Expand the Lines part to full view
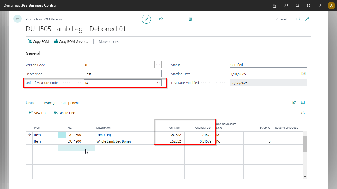337x189 pixels. tap(303, 102)
